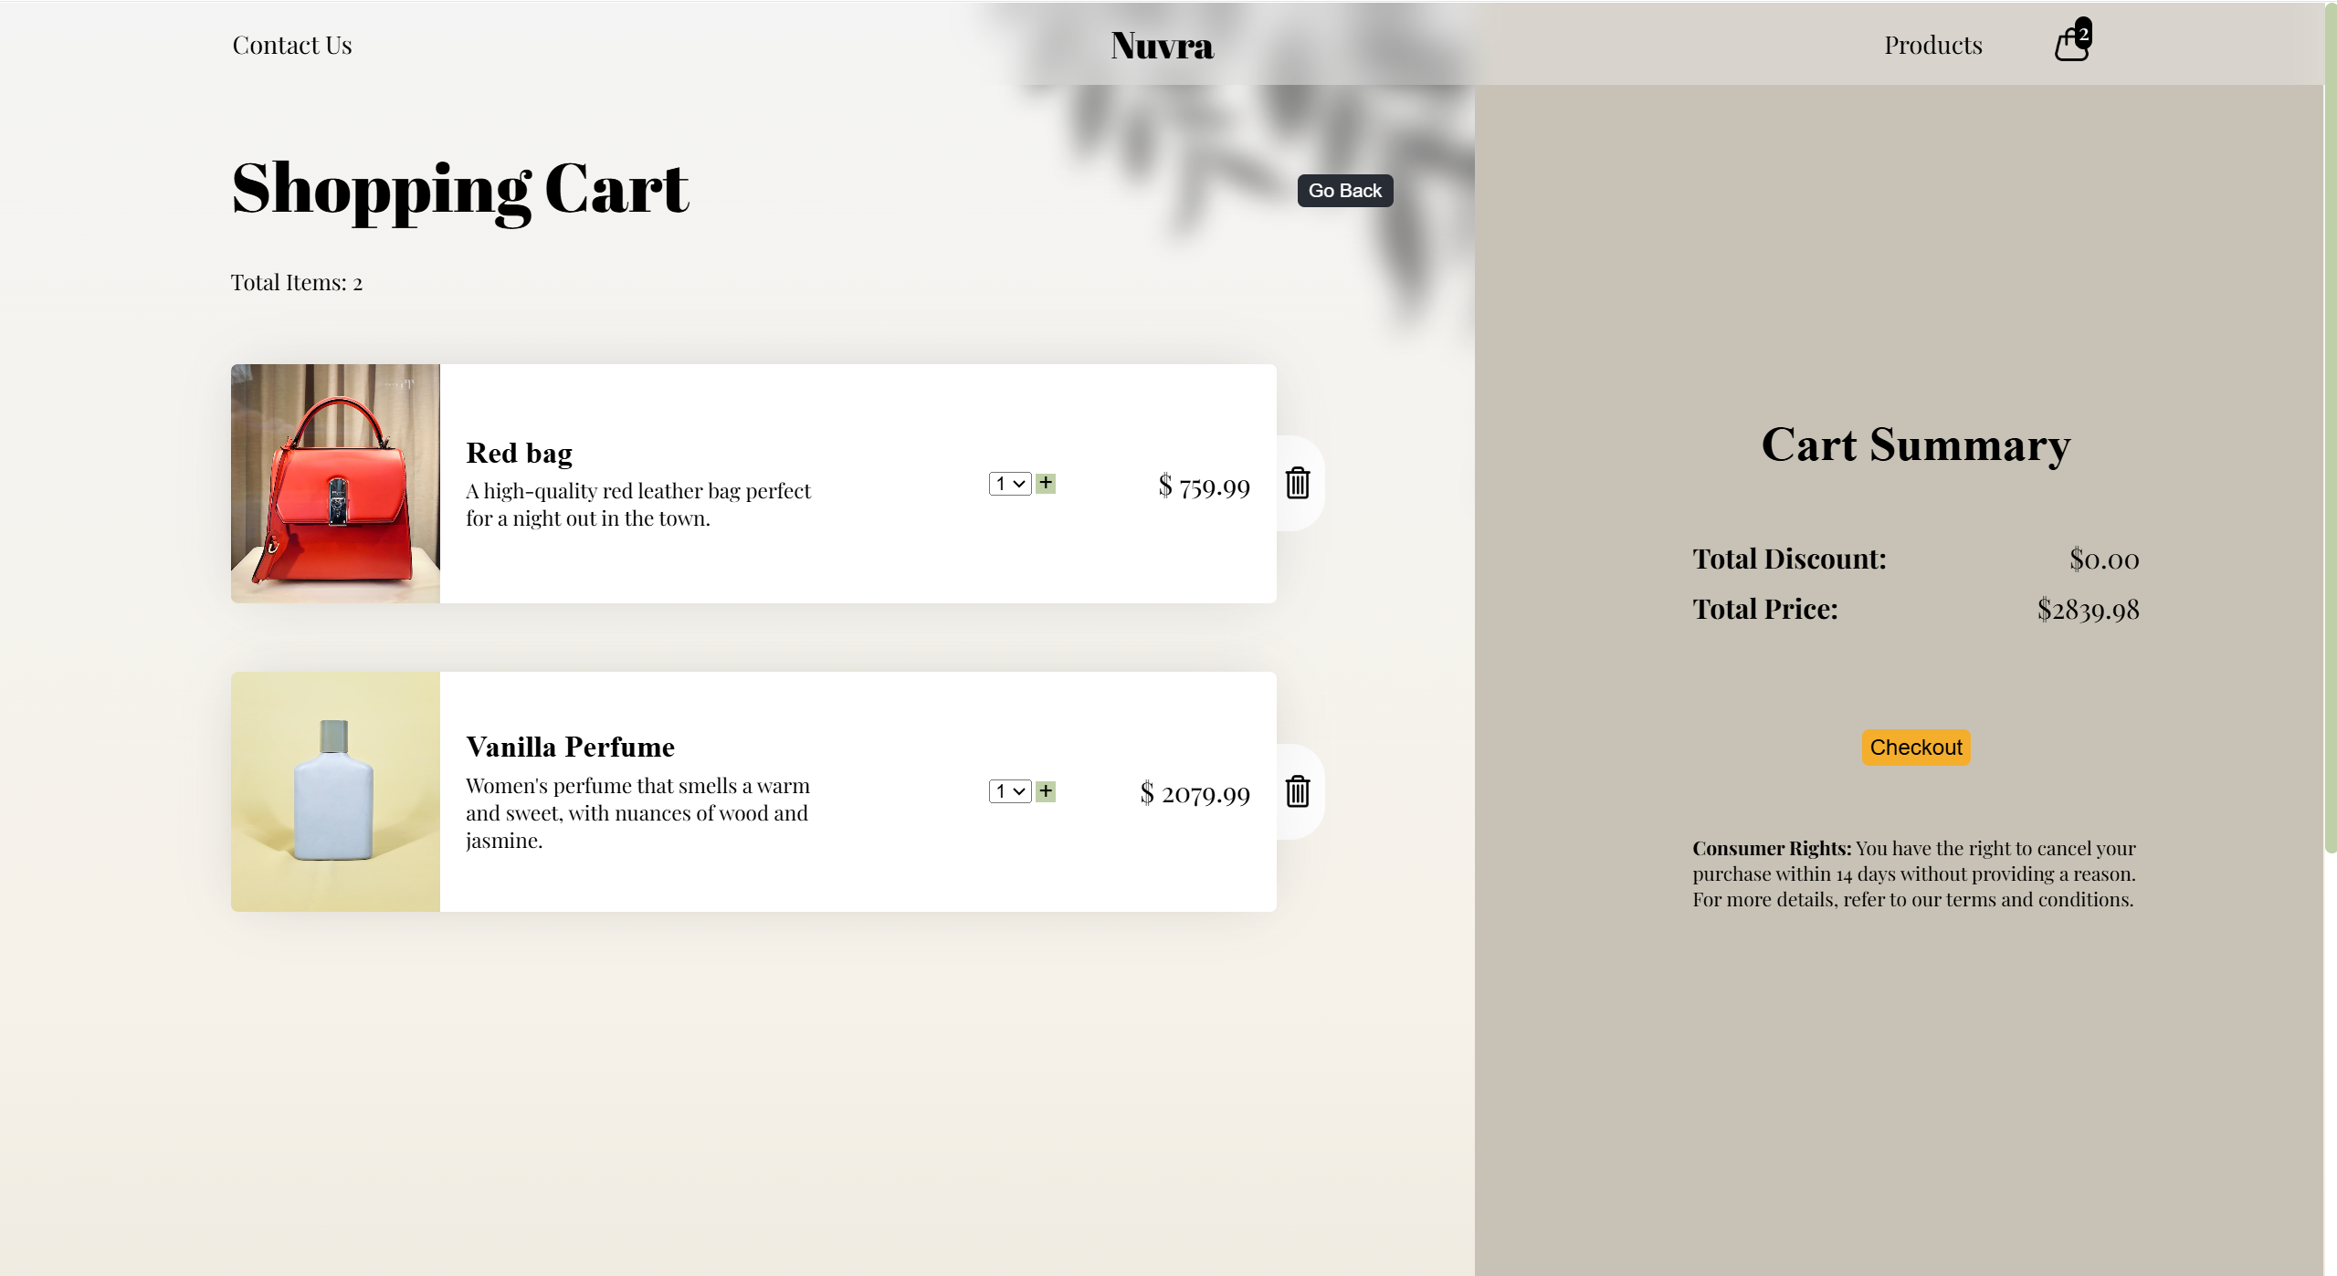Screen dimensions: 2337x1276
Task: Click the Red bag product thumbnail
Action: [x=335, y=483]
